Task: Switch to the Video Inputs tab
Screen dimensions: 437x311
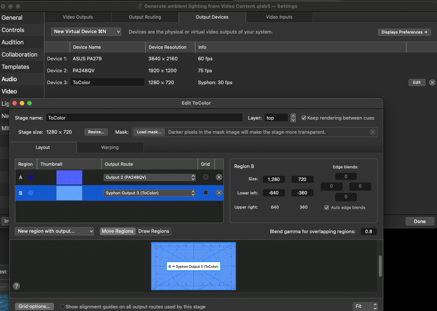Action: pos(279,17)
